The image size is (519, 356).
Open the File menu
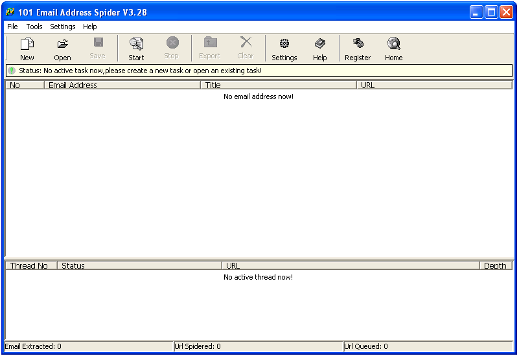(12, 27)
